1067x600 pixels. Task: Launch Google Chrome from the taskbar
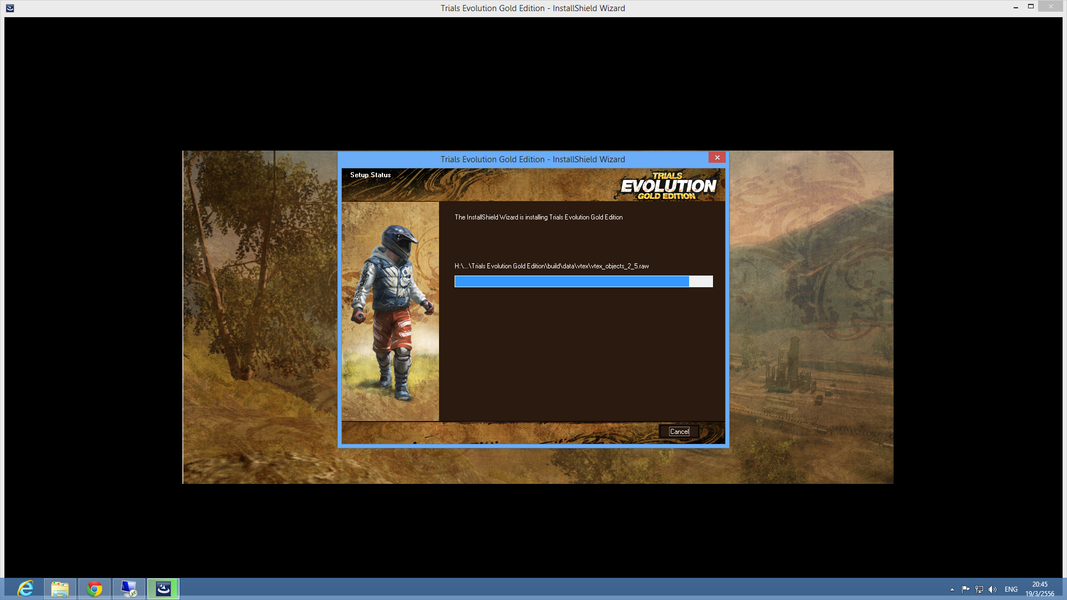94,589
